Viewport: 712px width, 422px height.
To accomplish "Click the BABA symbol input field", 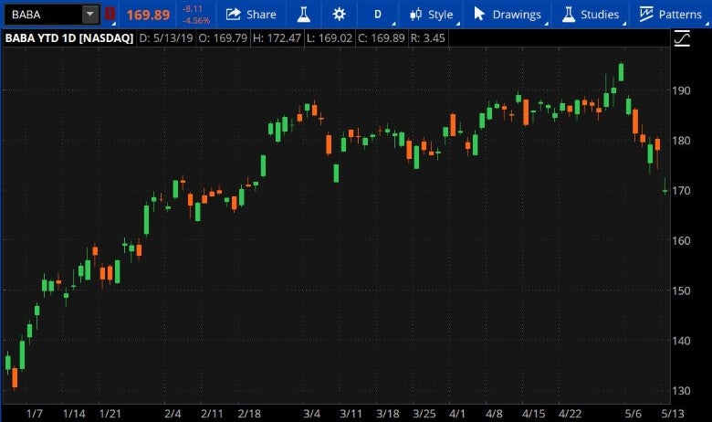I will [x=41, y=14].
